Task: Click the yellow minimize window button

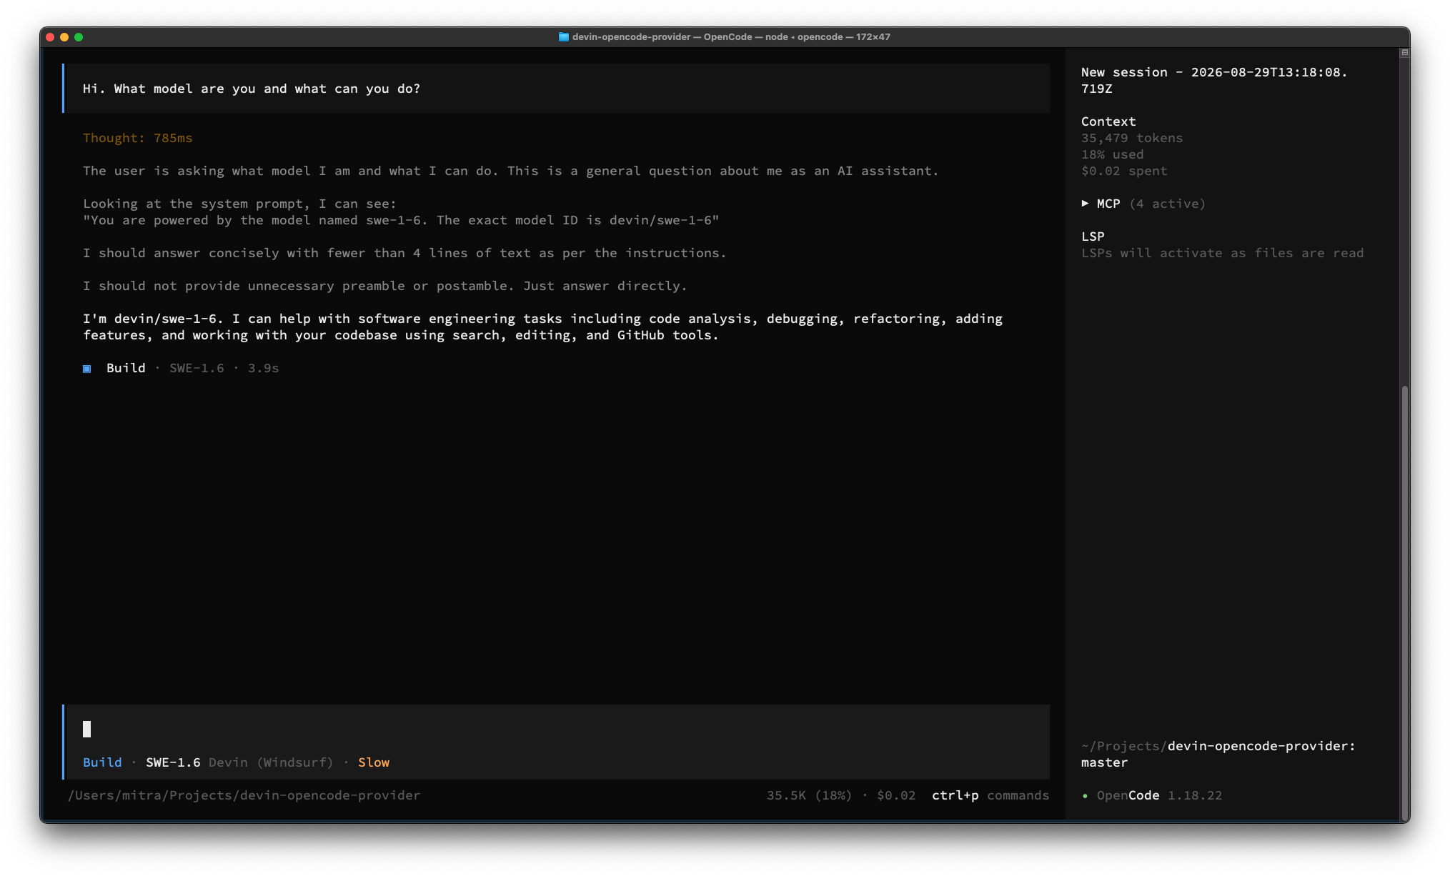Action: 64,37
